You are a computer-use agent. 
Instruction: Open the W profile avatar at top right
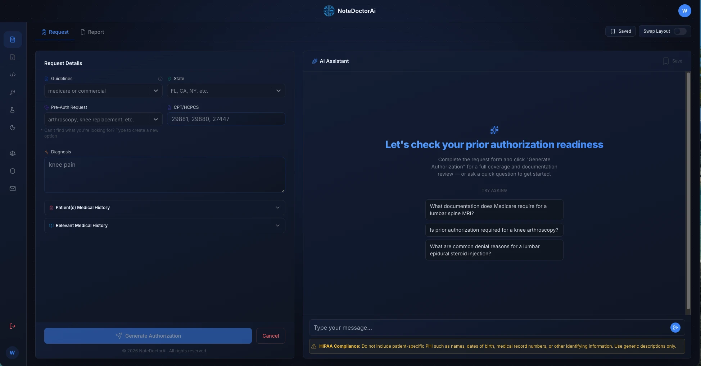[x=684, y=11]
